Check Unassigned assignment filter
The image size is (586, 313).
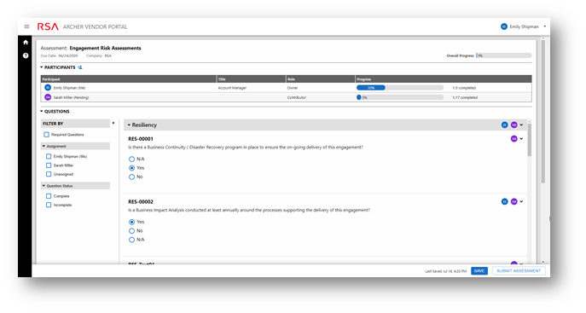pos(49,174)
